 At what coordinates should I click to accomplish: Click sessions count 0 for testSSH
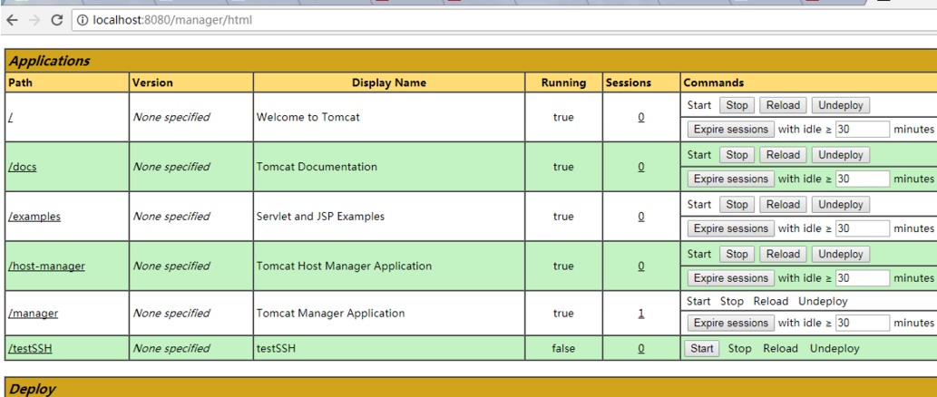tap(640, 348)
